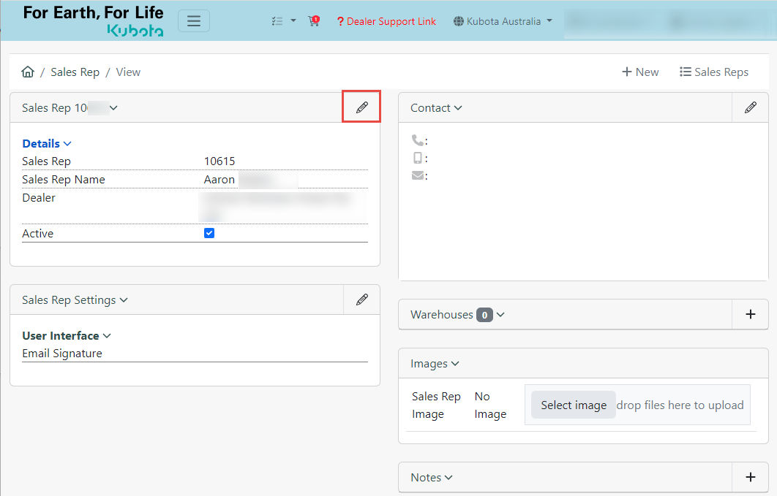Collapse the Images panel
Screen dimensions: 777x496
coord(435,364)
